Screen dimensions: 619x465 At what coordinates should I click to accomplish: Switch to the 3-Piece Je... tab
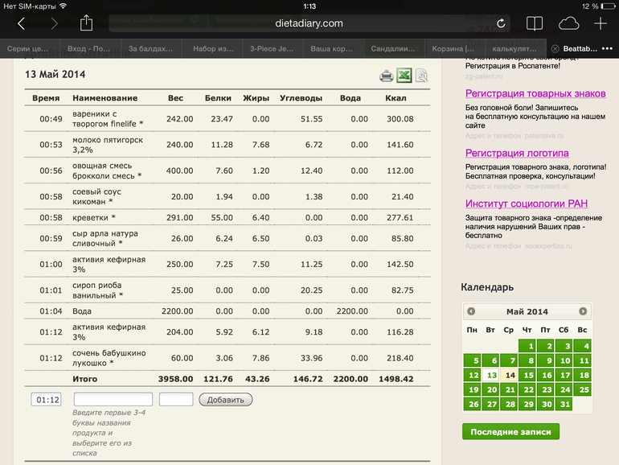pos(273,48)
